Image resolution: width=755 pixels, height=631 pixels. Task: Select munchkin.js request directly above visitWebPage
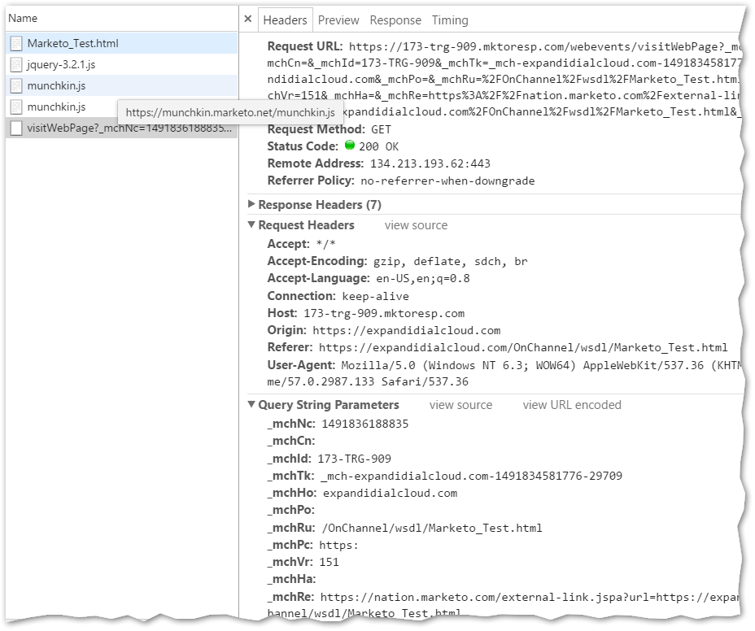(x=62, y=107)
